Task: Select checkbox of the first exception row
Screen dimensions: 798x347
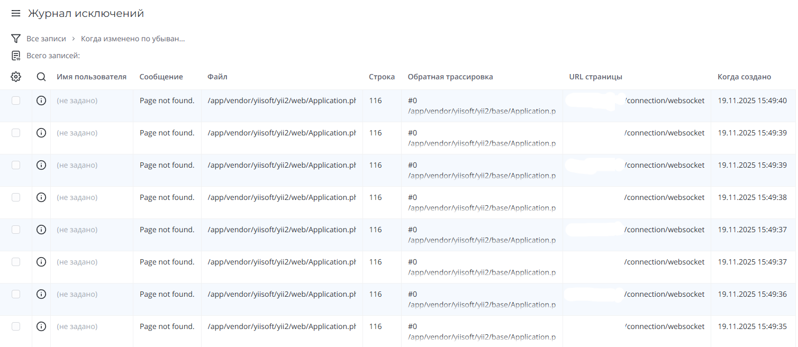Action: tap(16, 101)
